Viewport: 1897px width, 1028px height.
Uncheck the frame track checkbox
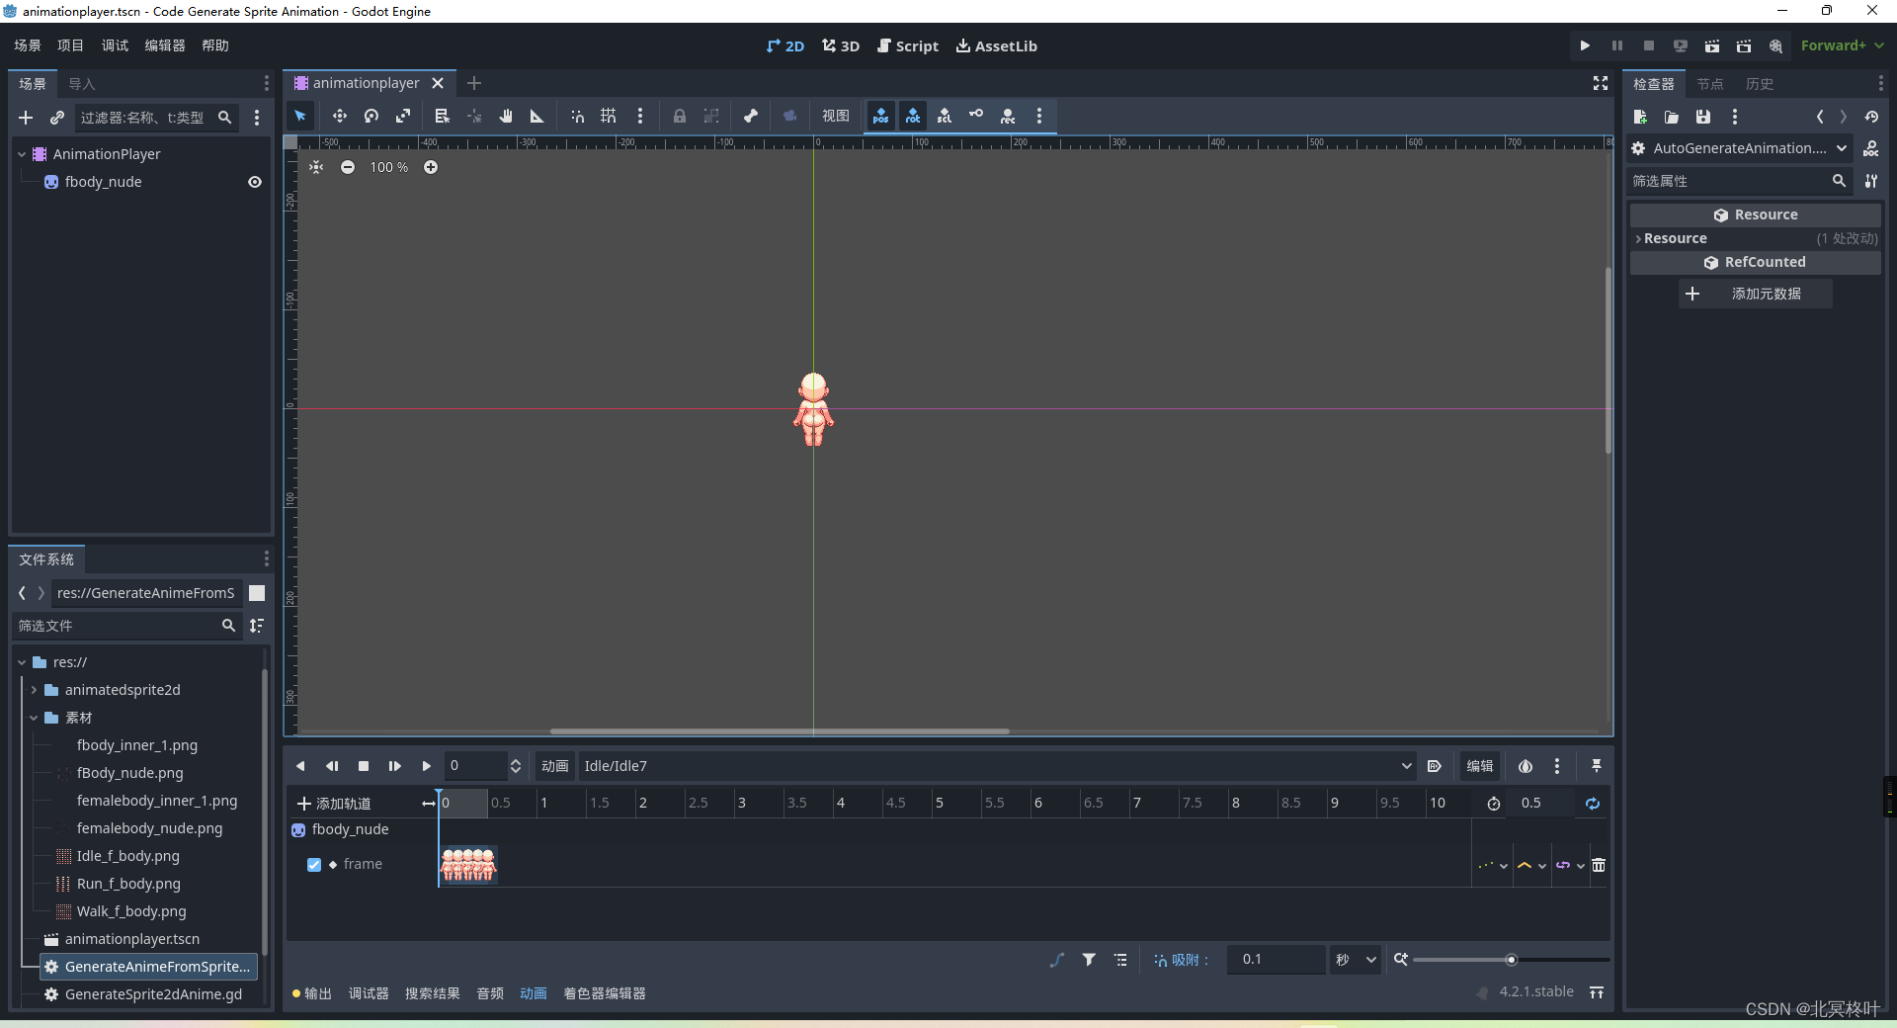coord(314,864)
